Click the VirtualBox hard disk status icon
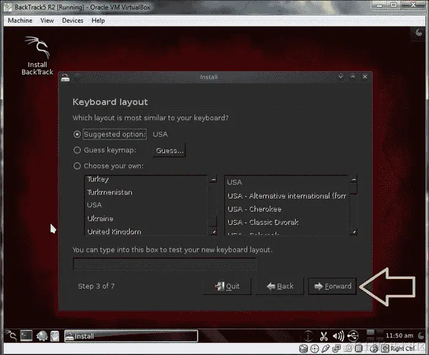The height and width of the screenshot is (355, 429). [x=303, y=349]
